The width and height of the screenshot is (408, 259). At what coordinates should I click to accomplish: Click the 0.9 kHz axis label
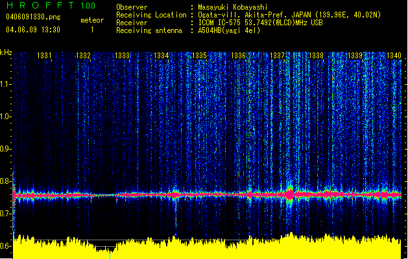6,148
